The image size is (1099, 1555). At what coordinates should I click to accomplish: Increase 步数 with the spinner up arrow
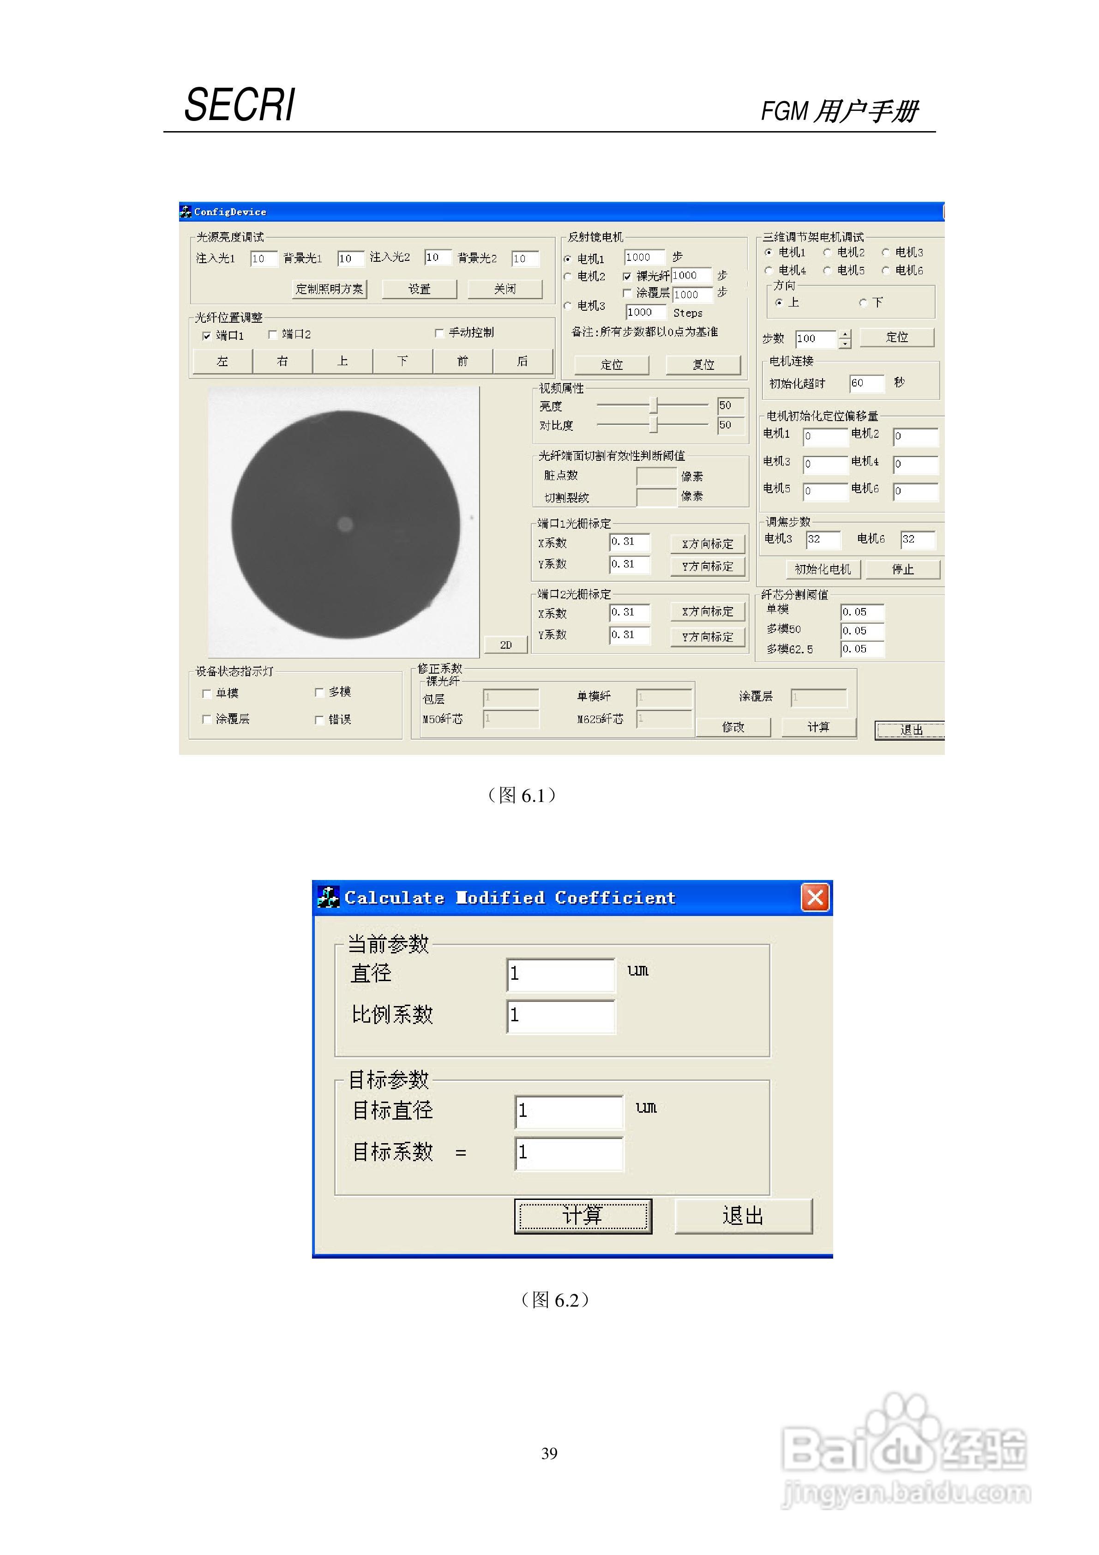844,334
